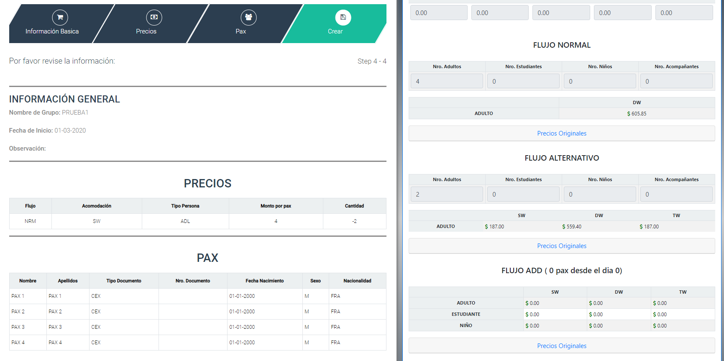The width and height of the screenshot is (724, 361).
Task: Click the save icon above Crear
Action: 343,17
